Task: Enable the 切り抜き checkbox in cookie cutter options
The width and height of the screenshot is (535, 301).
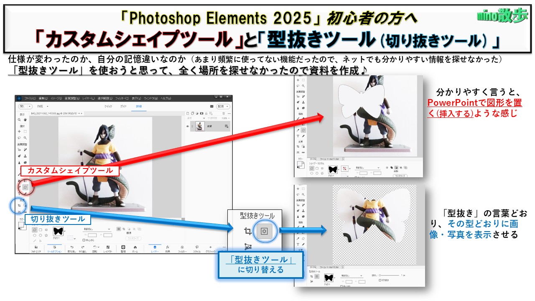Action: pos(379,280)
